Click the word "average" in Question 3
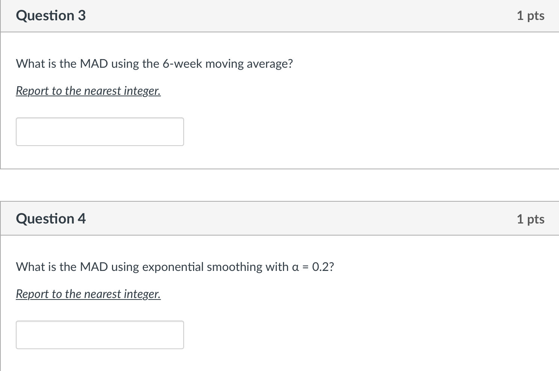559x371 pixels. 267,64
